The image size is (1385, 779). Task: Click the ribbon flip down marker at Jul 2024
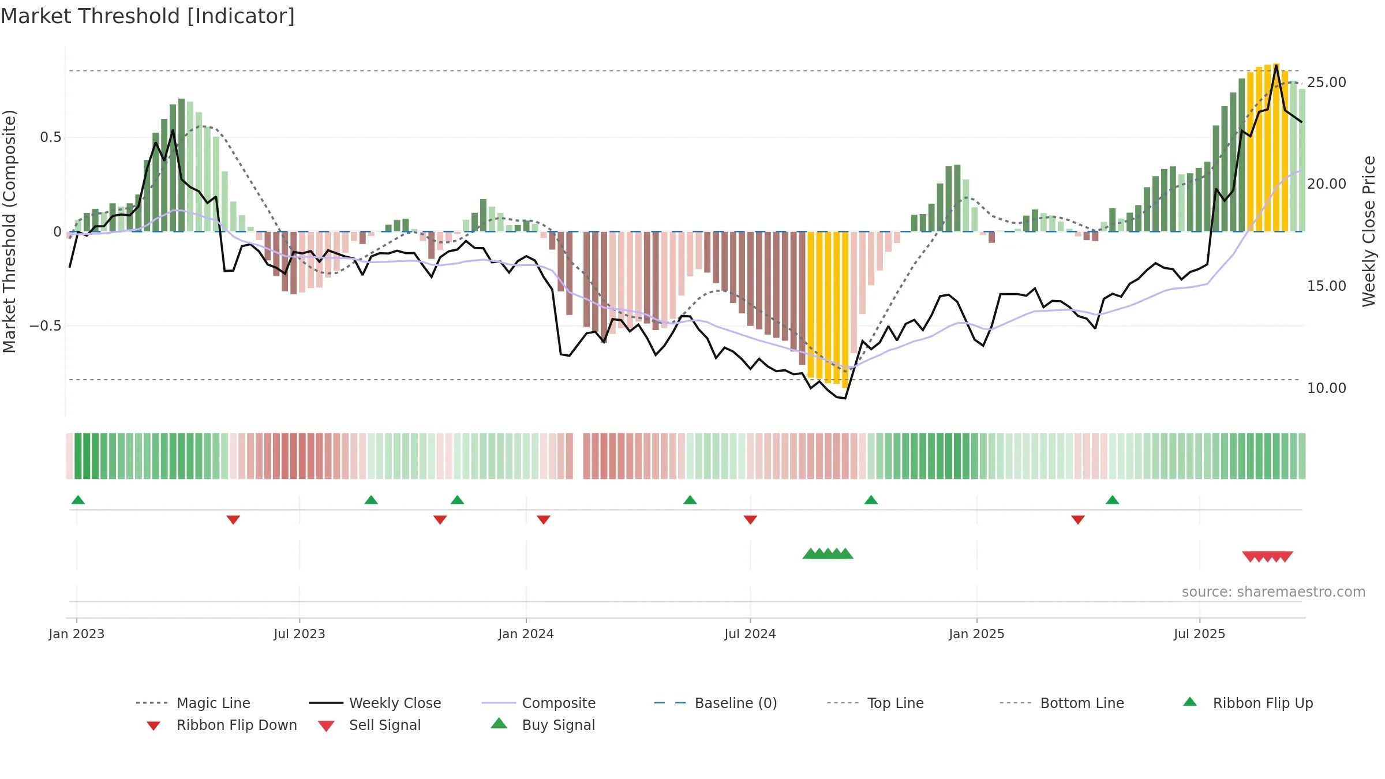750,520
